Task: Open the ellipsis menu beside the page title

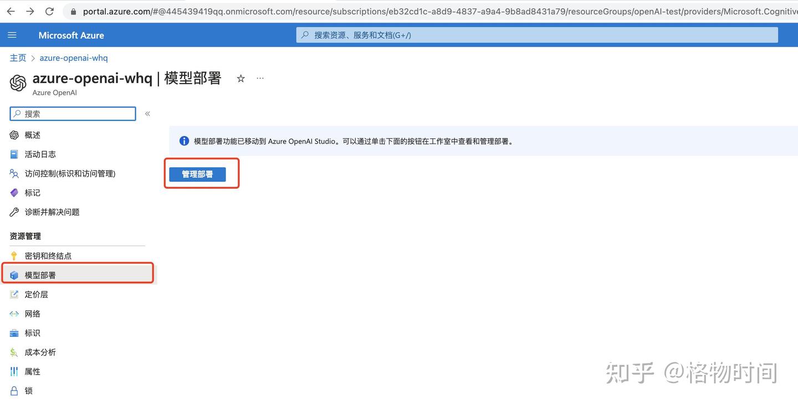Action: 260,78
